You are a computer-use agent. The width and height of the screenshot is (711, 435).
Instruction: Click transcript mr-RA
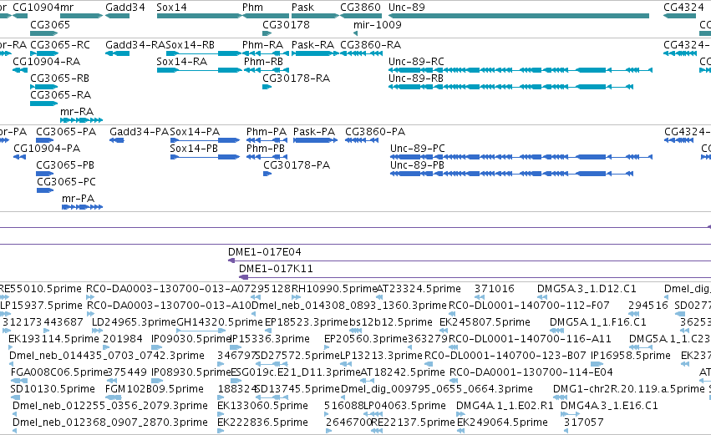[82, 120]
